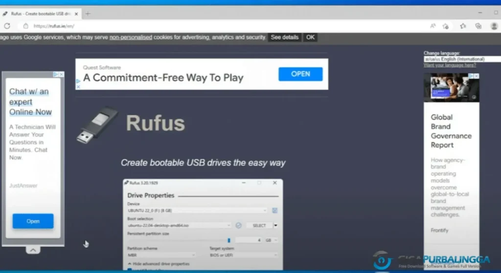Open Target system BIOS or UEFI dropdown

(244, 255)
